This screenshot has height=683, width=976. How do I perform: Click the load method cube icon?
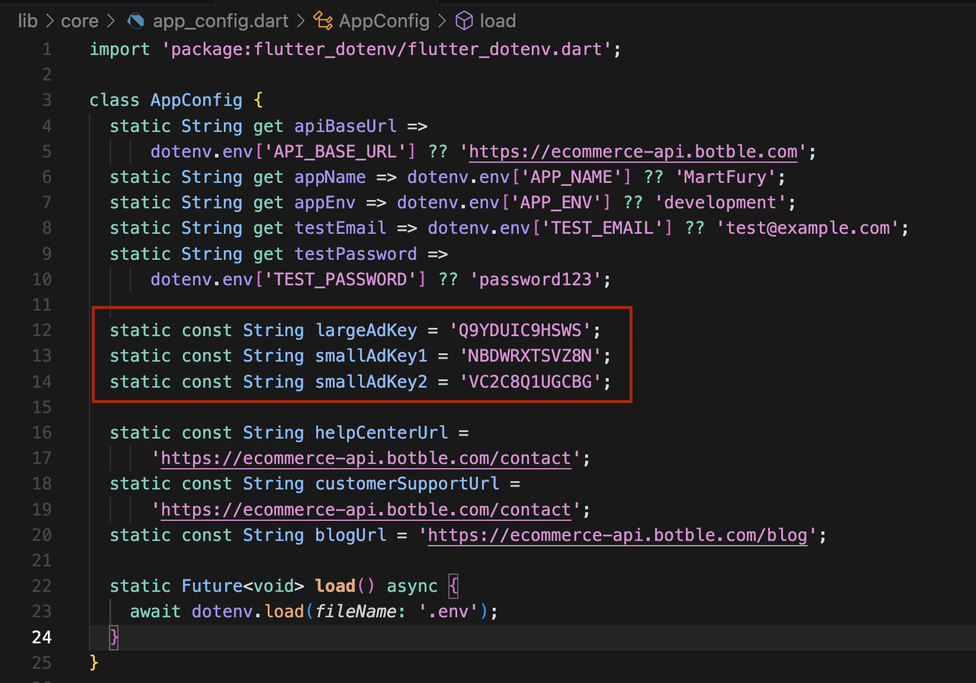[464, 21]
